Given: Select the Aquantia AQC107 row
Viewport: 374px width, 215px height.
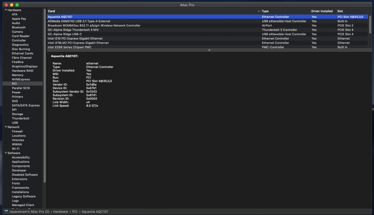Looking at the screenshot, I should [x=207, y=17].
